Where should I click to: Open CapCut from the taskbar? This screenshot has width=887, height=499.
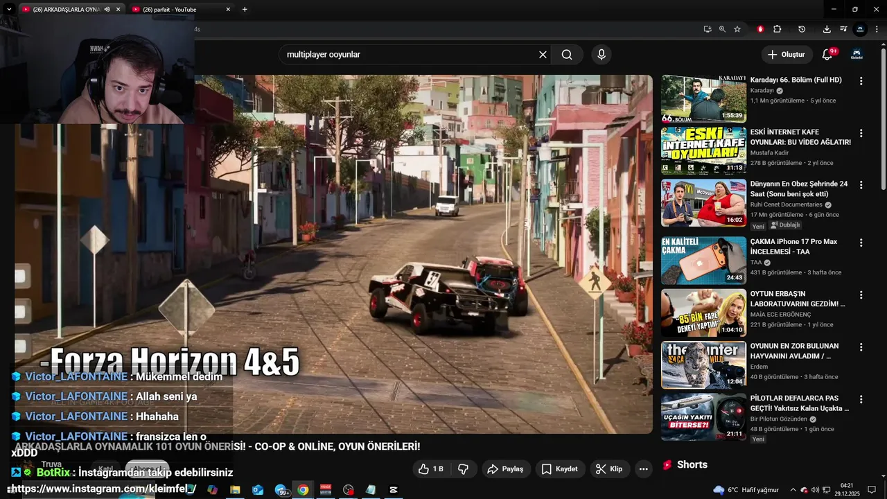[x=394, y=490]
